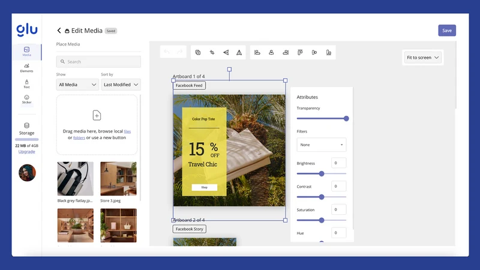Click the Facebook Story artboard label
This screenshot has height=270, width=480.
coord(190,229)
